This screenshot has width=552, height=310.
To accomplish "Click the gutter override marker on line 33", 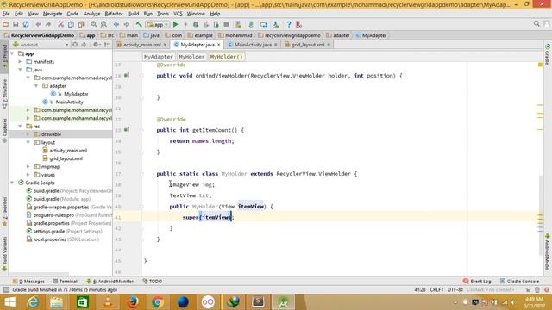I will tap(127, 130).
